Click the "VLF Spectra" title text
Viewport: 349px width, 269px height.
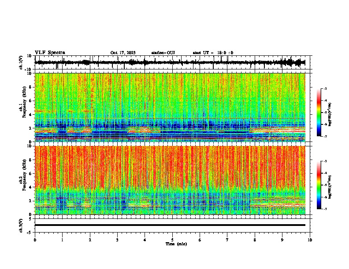tap(50, 53)
